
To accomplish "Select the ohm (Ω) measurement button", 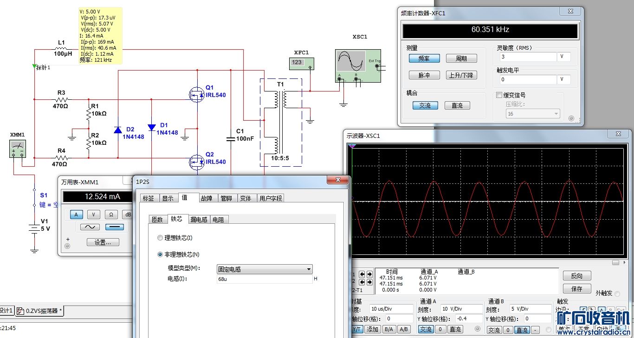I will click(111, 214).
